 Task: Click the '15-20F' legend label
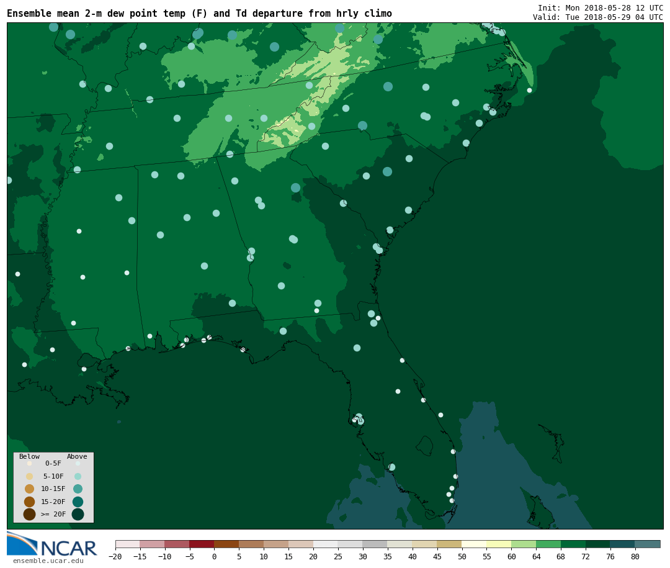pyautogui.click(x=53, y=502)
